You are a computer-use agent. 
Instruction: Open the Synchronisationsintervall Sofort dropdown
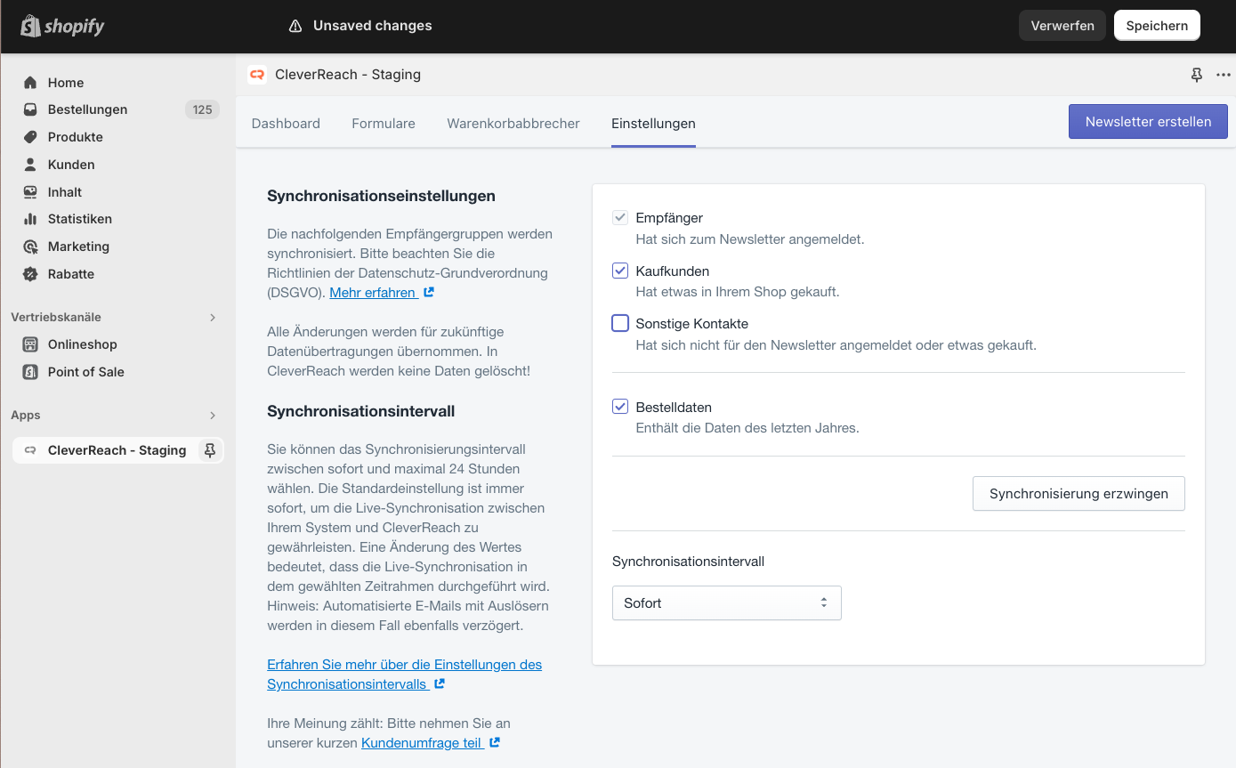point(727,602)
